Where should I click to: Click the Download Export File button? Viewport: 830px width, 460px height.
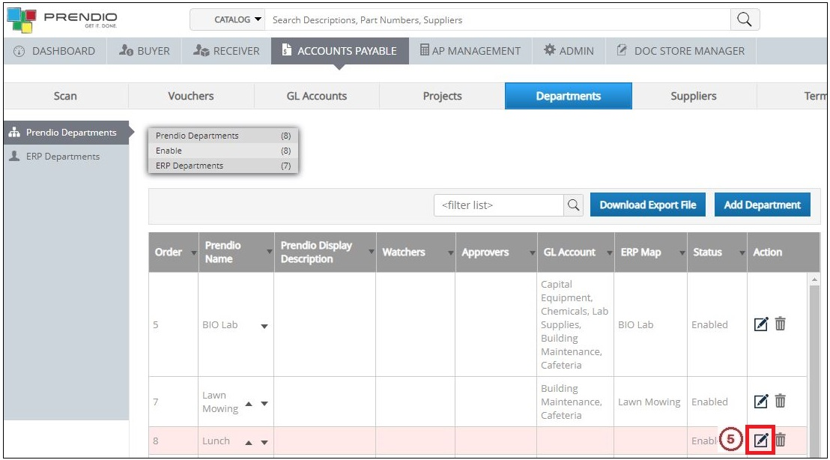[647, 205]
